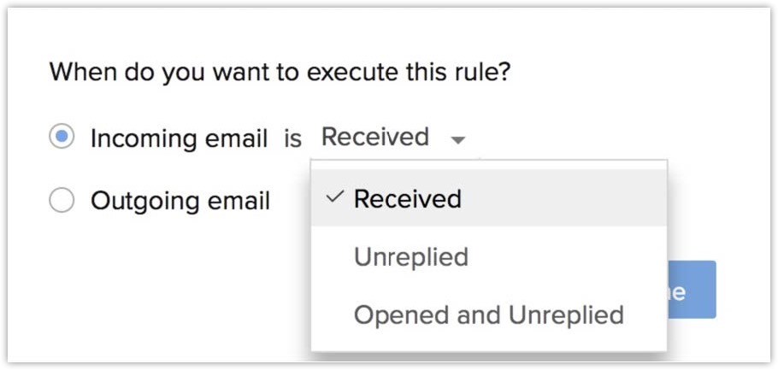Click the "Incoming email" label text
This screenshot has width=778, height=370.
pyautogui.click(x=179, y=138)
